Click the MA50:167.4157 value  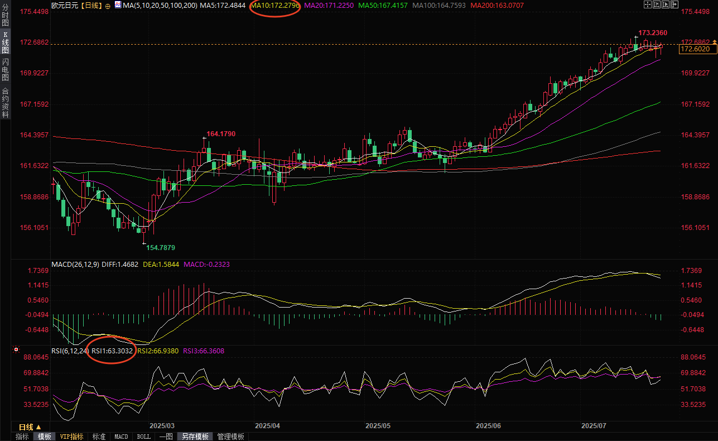[x=384, y=5]
